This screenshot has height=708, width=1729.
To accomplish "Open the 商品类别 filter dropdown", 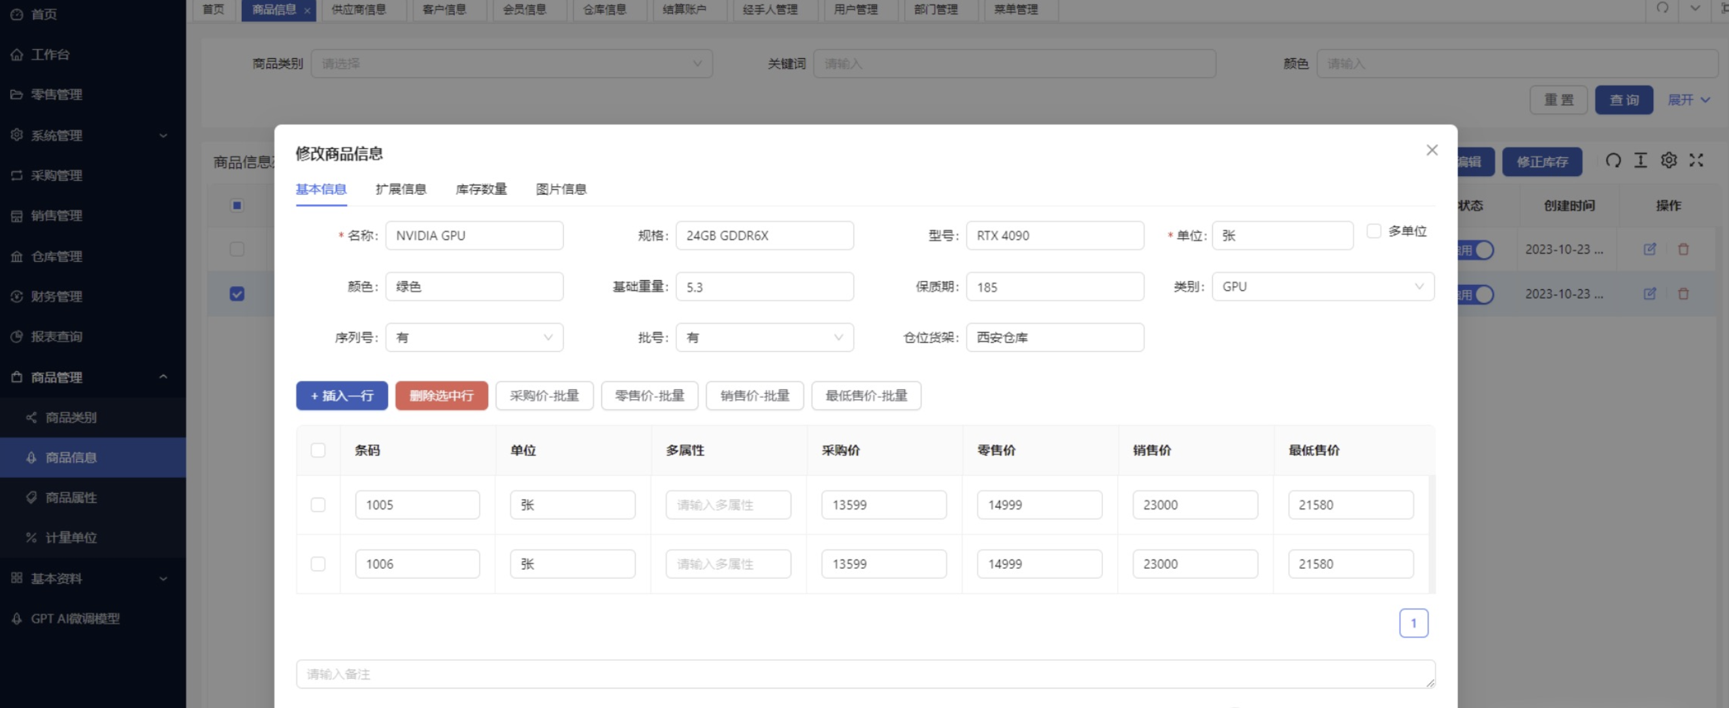I will 512,64.
